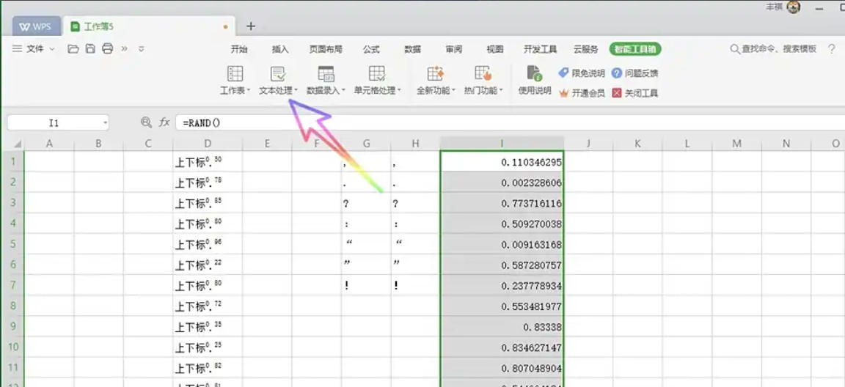
Task: Open the WPS home tab
Action: tap(36, 26)
